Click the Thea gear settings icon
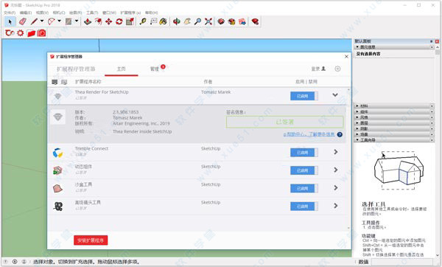This screenshot has height=267, width=442. (21, 33)
